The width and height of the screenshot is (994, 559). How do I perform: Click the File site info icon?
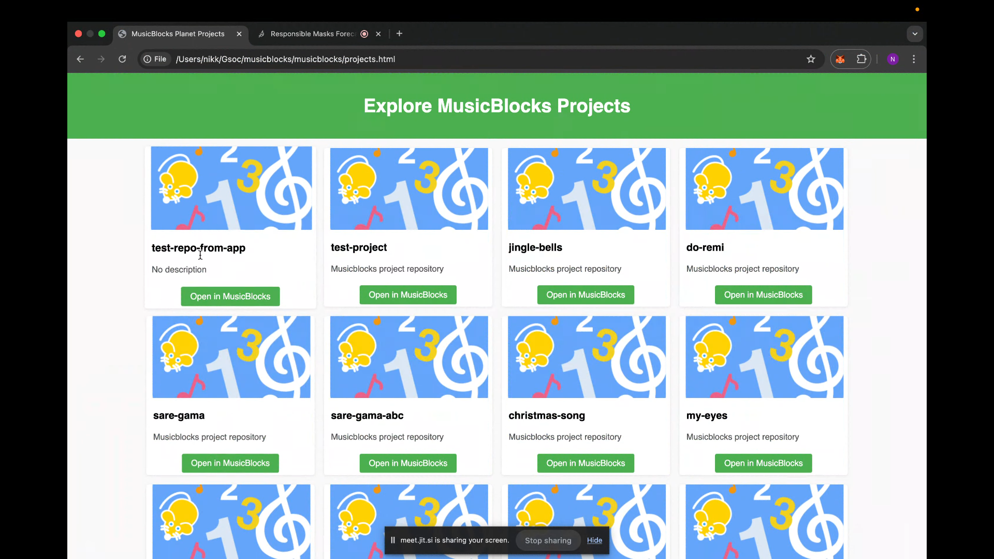coord(155,59)
